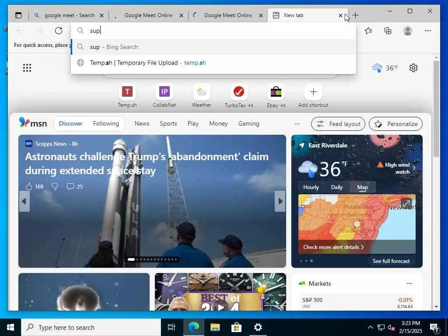The height and width of the screenshot is (336, 448).
Task: Click the weather 36°F icon near settings
Action: tap(385, 68)
